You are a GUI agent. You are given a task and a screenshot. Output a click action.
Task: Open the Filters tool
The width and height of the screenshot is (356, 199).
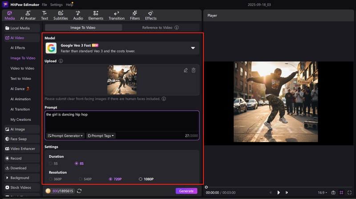click(x=135, y=16)
